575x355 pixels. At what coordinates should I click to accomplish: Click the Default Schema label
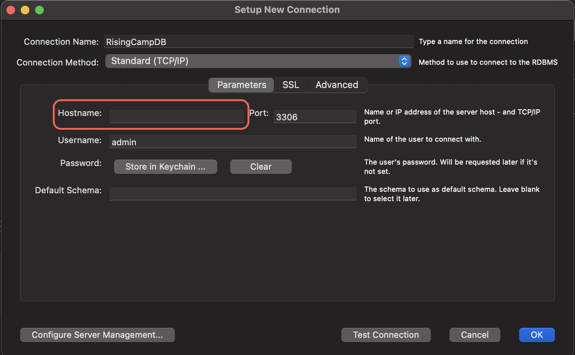point(68,190)
